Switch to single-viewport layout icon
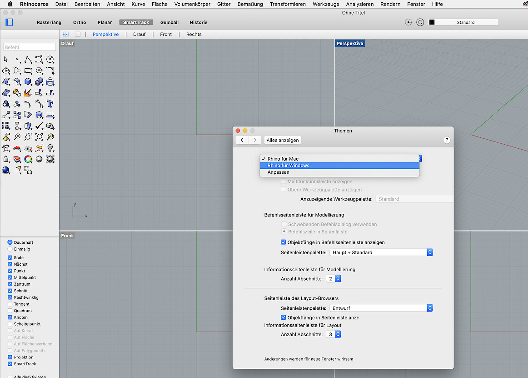The height and width of the screenshot is (378, 528). click(x=77, y=34)
